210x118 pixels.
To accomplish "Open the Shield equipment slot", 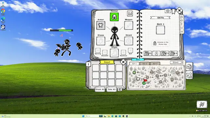I will (129, 41).
